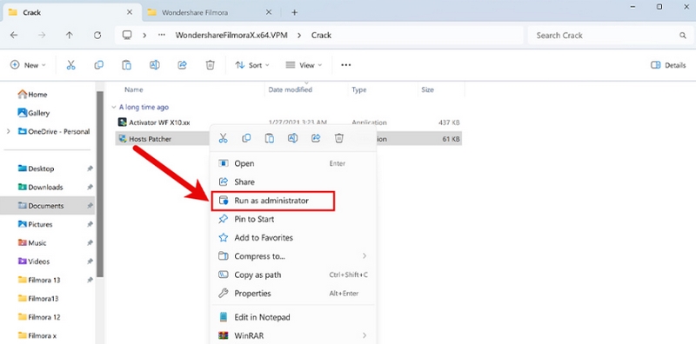Open a new tab with the plus button
Viewport: 696px width, 344px height.
pyautogui.click(x=294, y=12)
